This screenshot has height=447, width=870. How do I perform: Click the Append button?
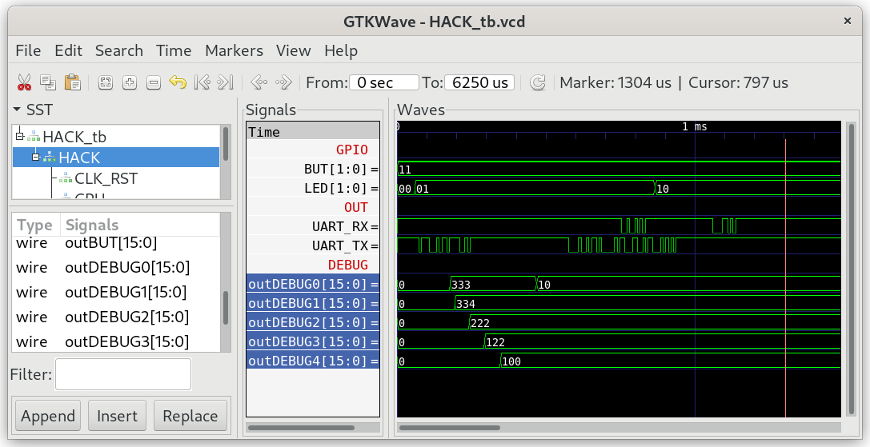(48, 416)
